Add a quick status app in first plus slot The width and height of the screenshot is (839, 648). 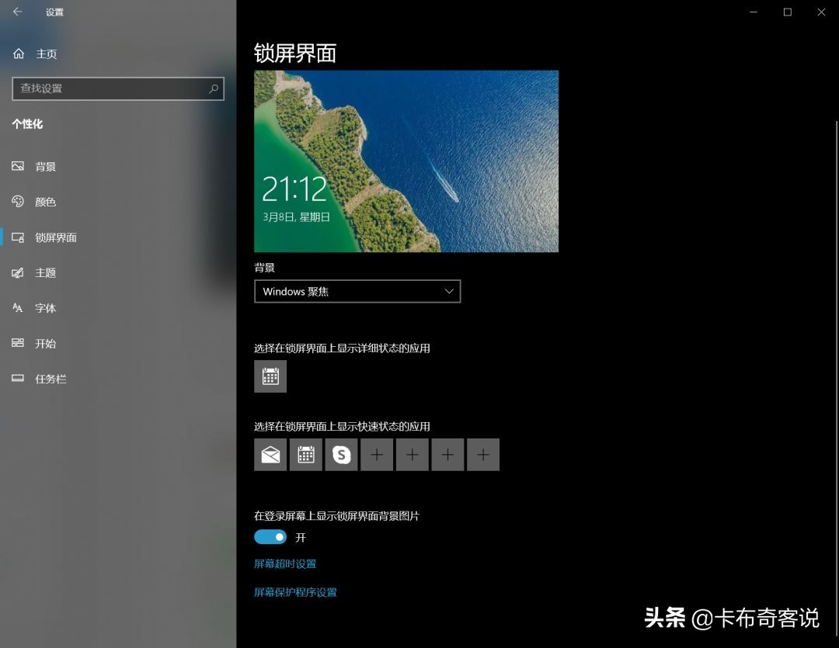coord(377,455)
